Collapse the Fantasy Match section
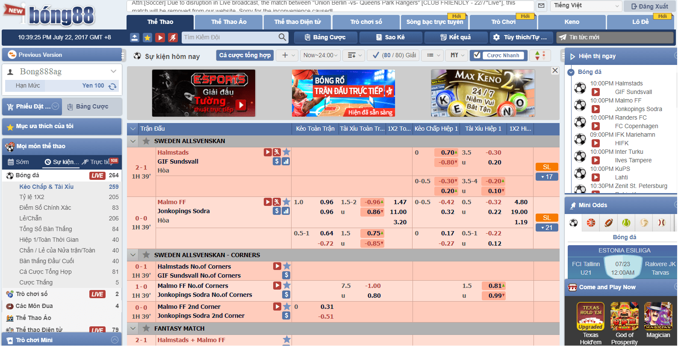This screenshot has width=678, height=346. pos(133,328)
